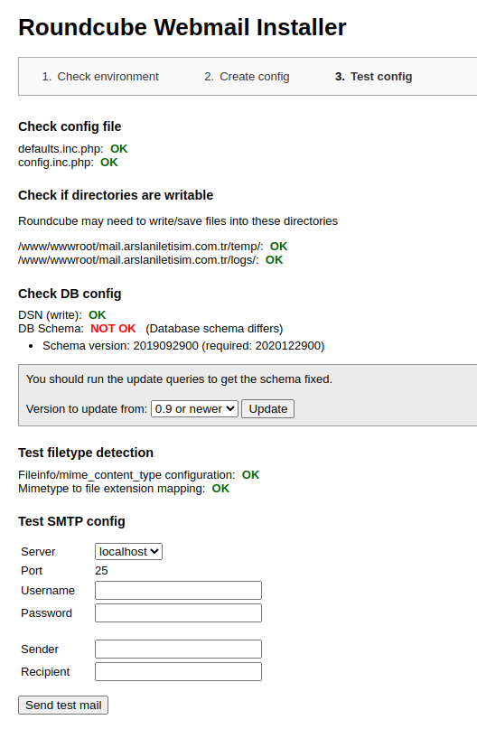This screenshot has height=729, width=477.
Task: Focus the SMTP Username field
Action: point(178,591)
